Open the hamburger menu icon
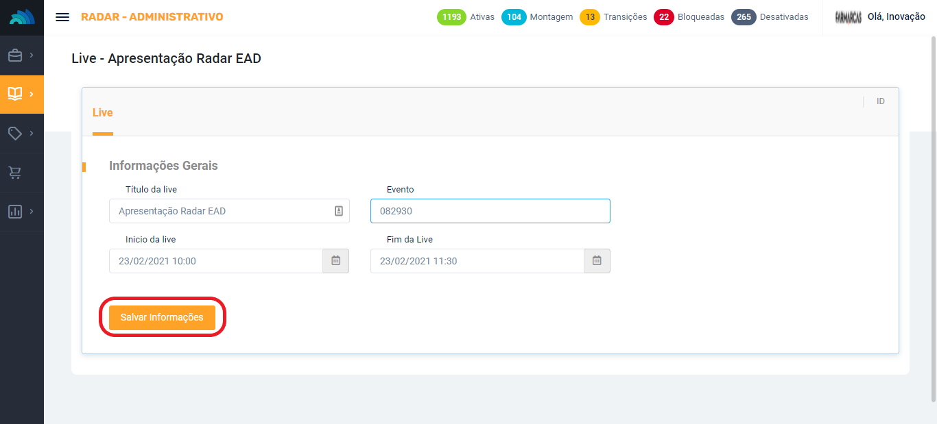Screen dimensions: 937x424 62,17
